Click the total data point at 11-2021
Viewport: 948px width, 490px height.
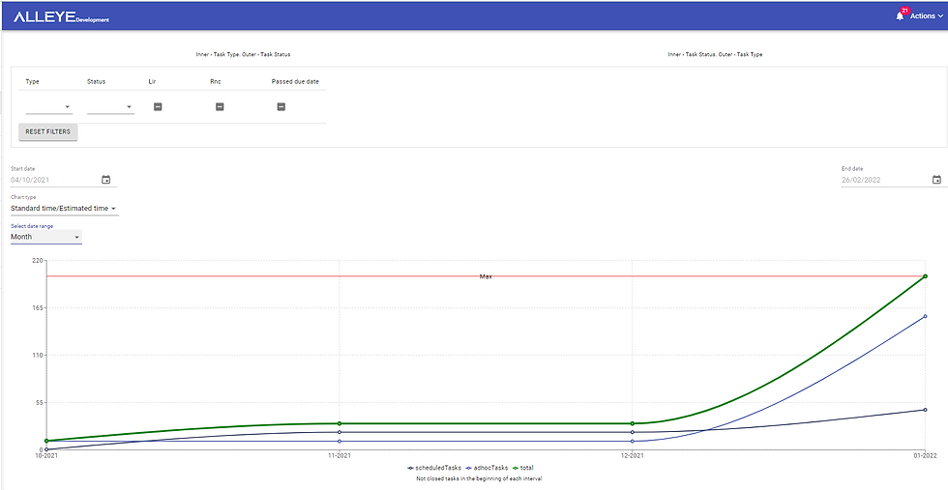click(x=340, y=423)
